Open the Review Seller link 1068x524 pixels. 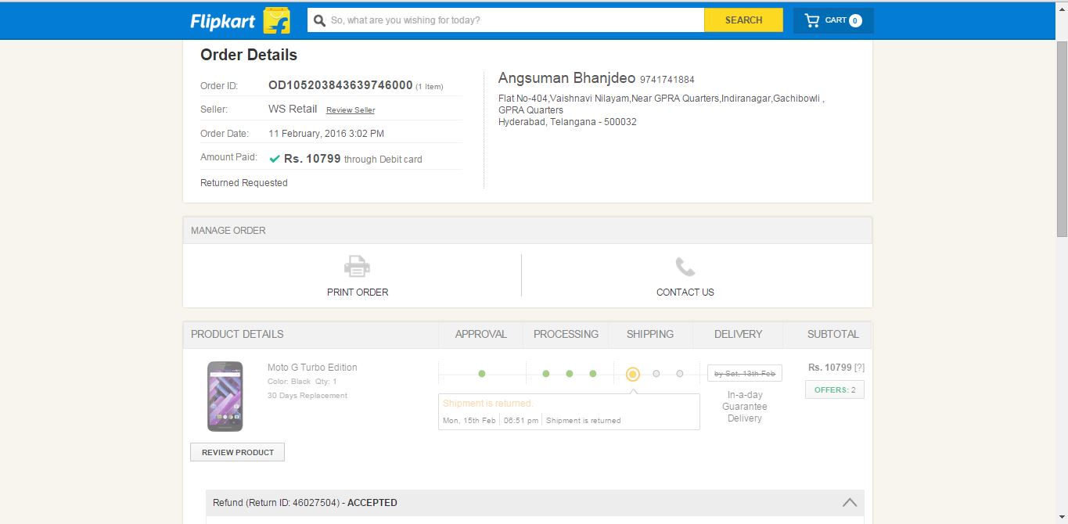click(x=350, y=110)
